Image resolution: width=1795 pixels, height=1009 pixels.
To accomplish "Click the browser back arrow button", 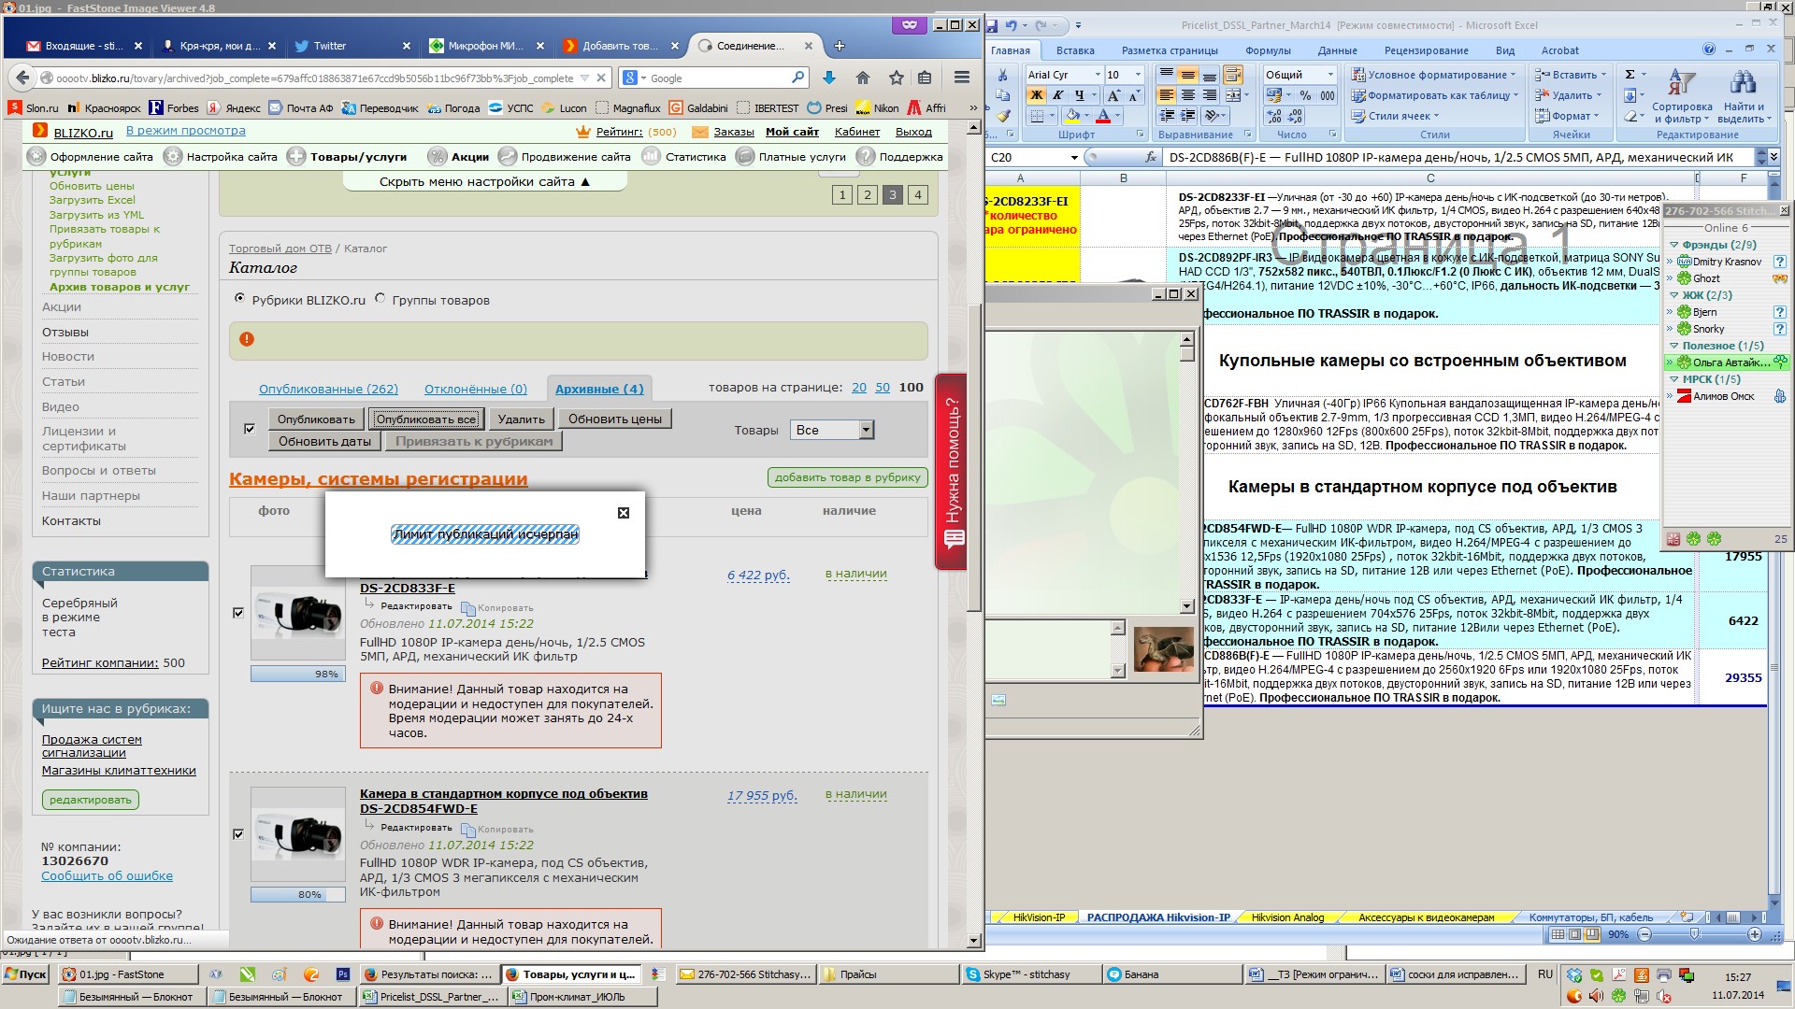I will pos(22,78).
